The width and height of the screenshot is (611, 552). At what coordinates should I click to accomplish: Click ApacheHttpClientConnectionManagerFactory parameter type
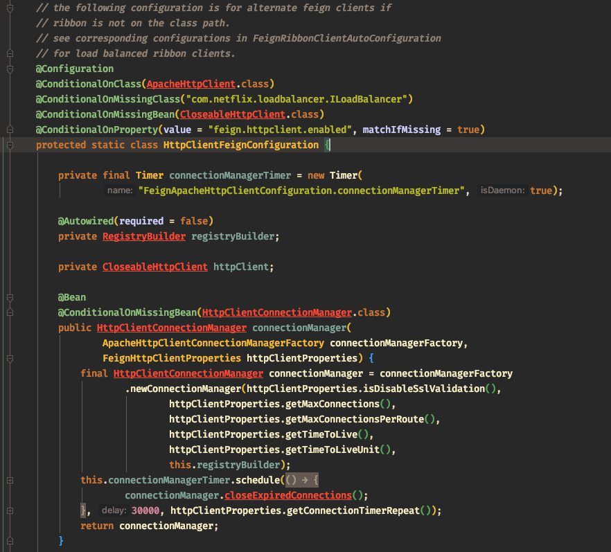(x=213, y=343)
